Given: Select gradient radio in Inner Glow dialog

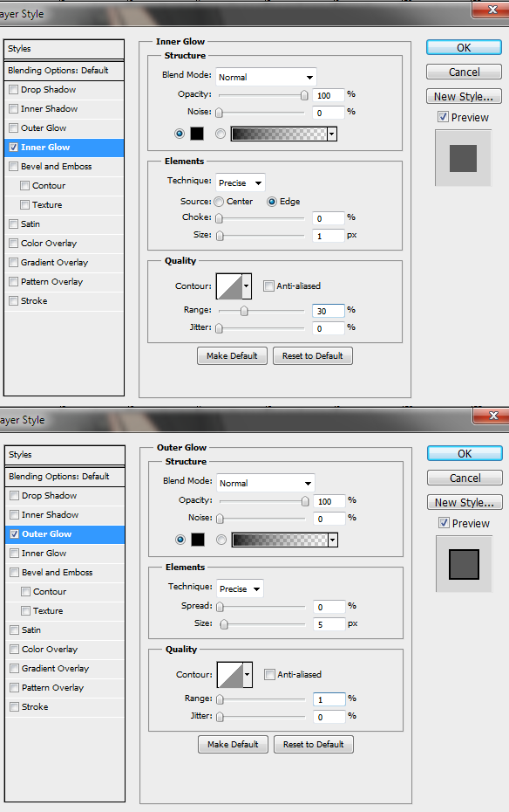Looking at the screenshot, I should [x=221, y=134].
